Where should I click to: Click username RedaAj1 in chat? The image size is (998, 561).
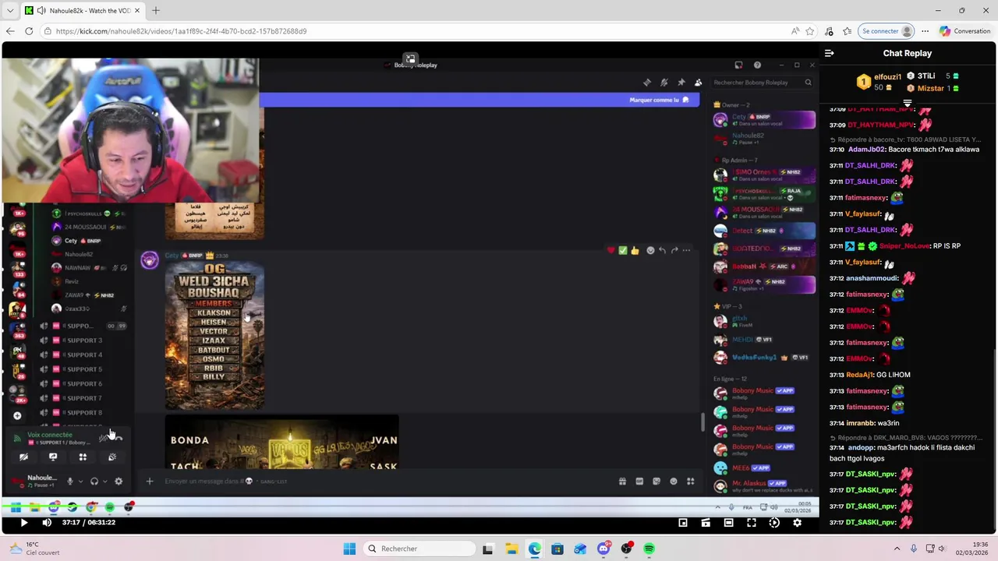(860, 375)
